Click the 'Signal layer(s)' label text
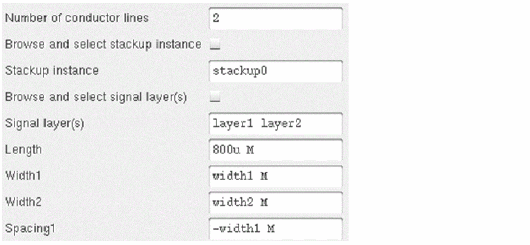This screenshot has height=245, width=530. pyautogui.click(x=45, y=124)
